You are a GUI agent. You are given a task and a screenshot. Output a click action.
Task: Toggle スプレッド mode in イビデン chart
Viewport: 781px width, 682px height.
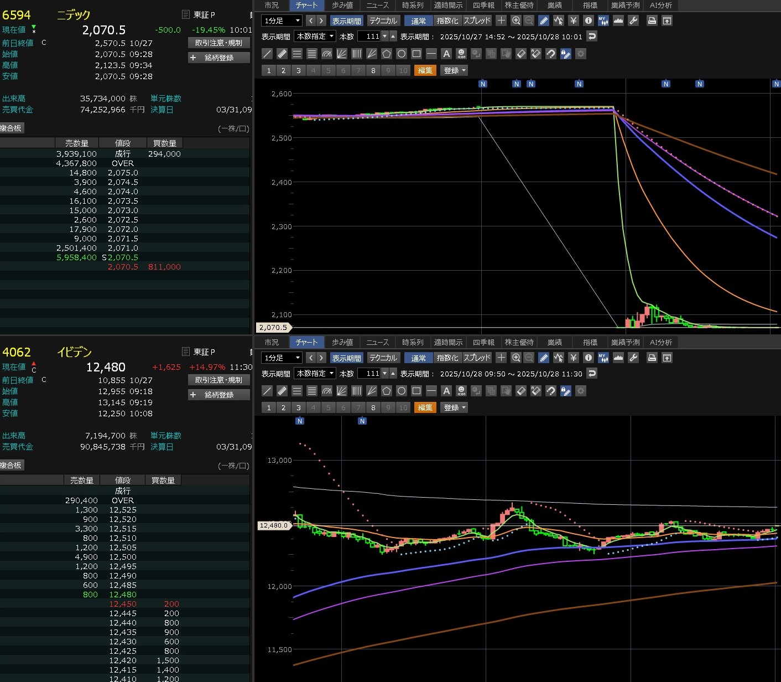pyautogui.click(x=477, y=358)
